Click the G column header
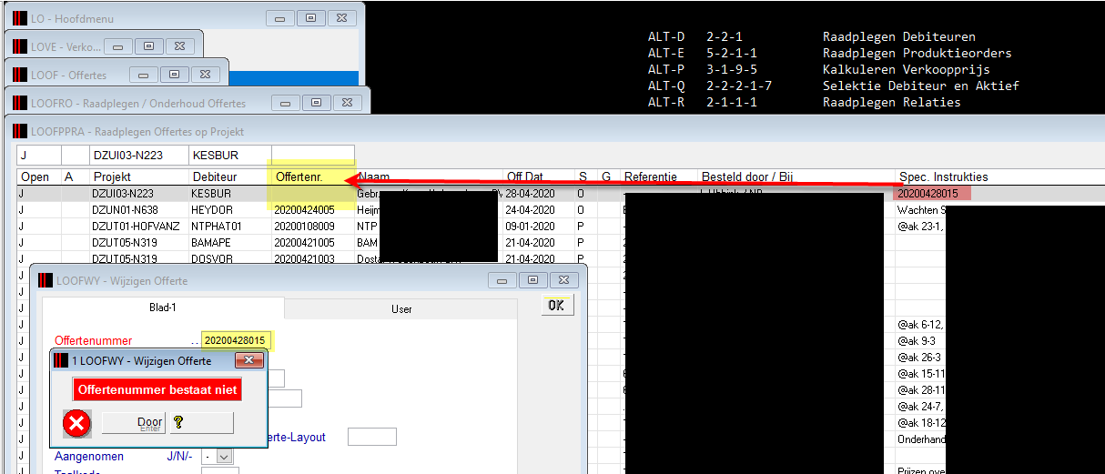The image size is (1105, 474). (x=609, y=176)
